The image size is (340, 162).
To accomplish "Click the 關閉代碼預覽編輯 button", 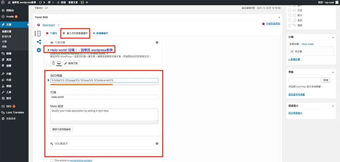I will tap(61, 129).
